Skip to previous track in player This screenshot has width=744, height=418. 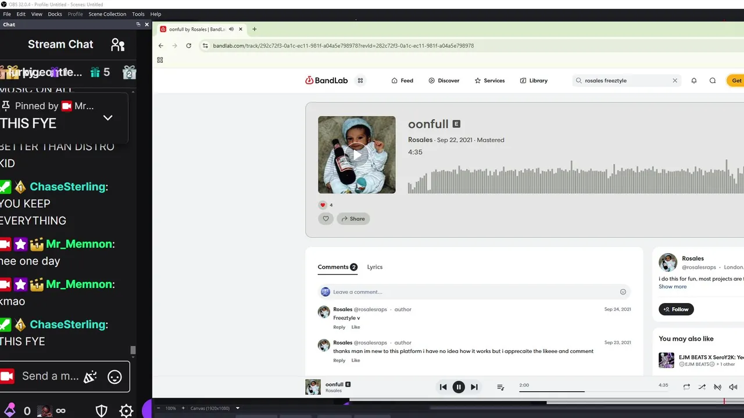[443, 387]
